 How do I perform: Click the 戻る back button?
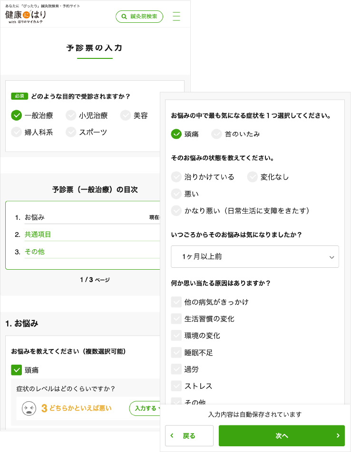189,436
